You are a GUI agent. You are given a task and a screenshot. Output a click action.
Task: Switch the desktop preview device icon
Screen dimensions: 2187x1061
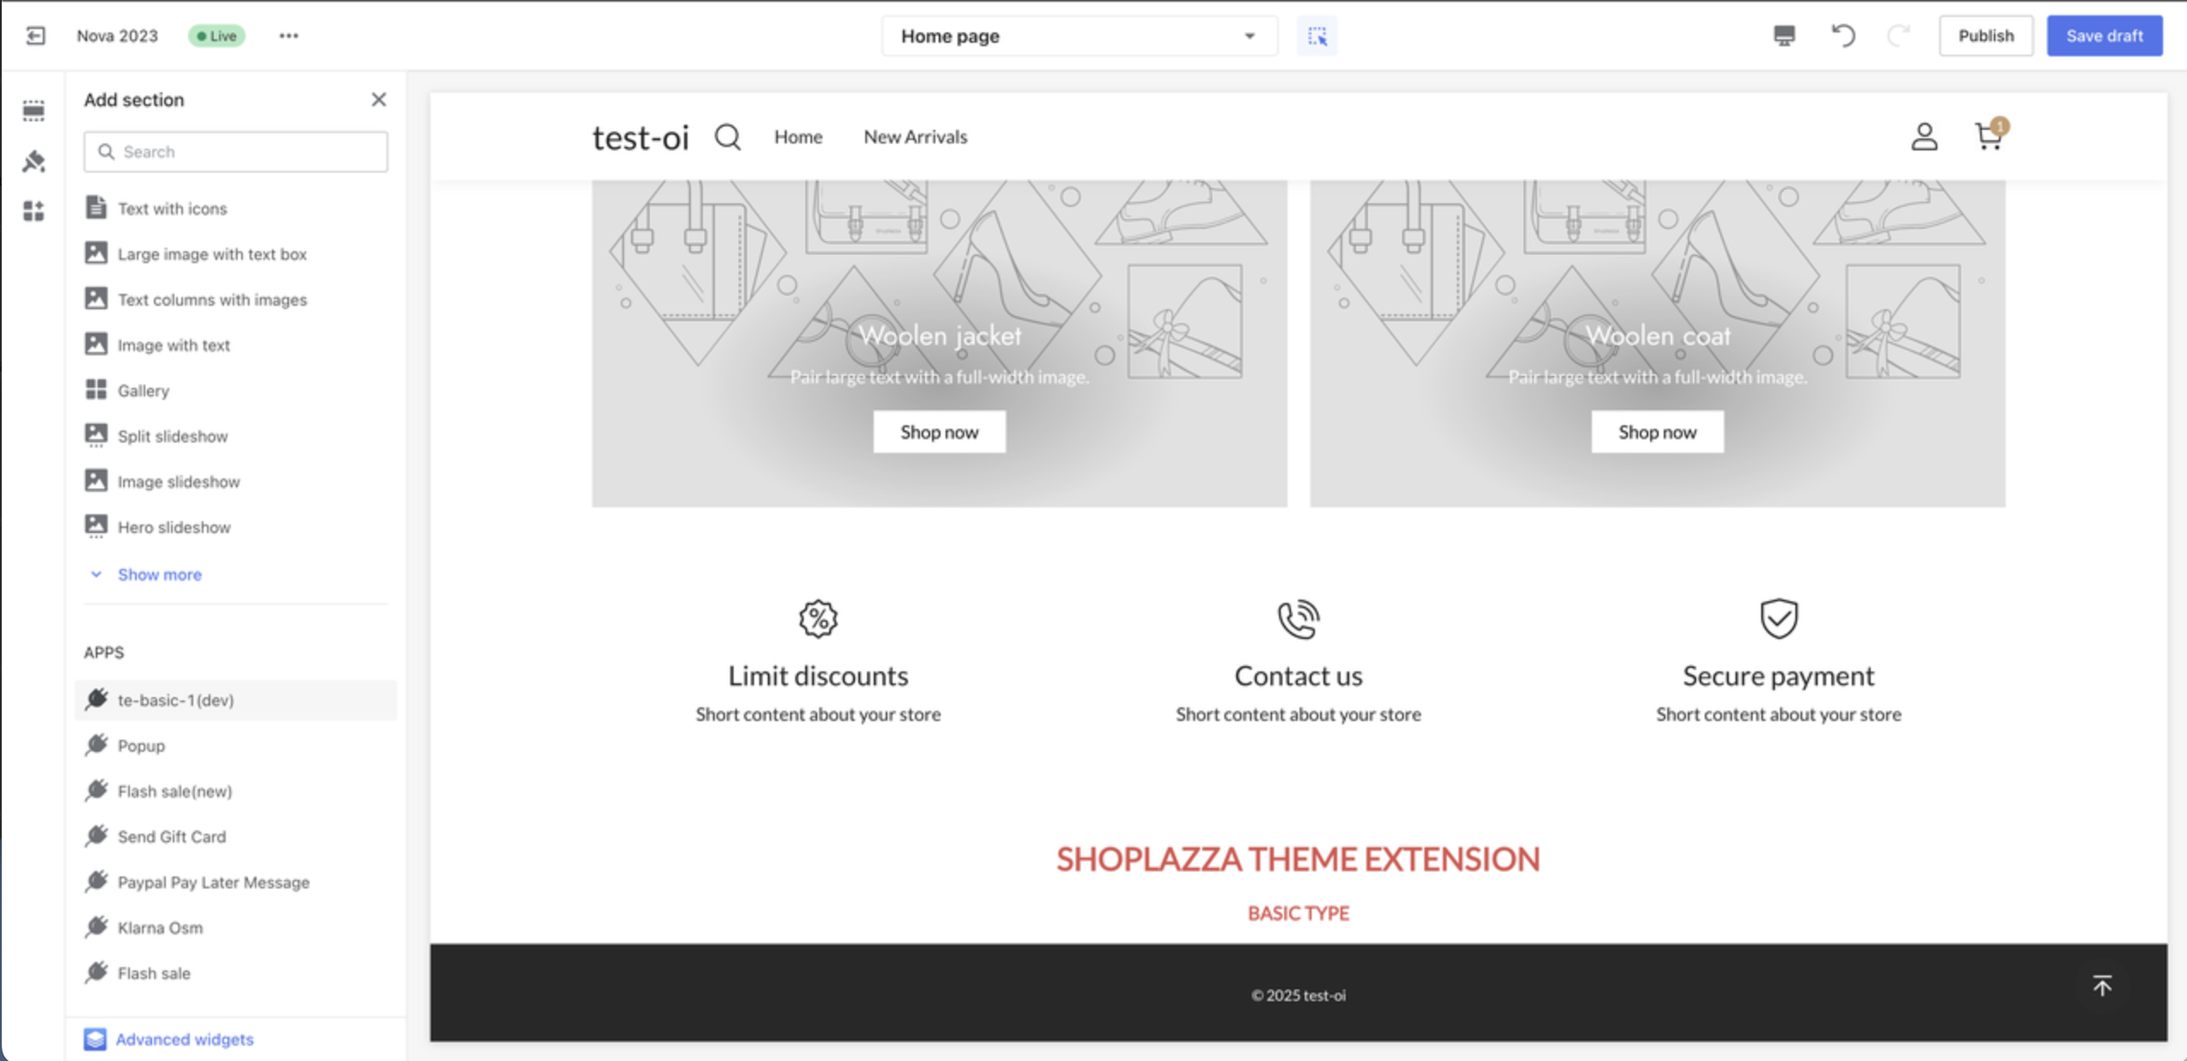(1783, 36)
